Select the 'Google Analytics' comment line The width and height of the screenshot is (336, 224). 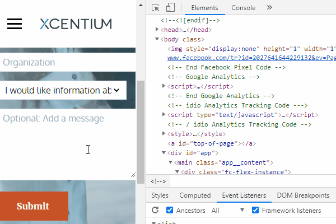pyautogui.click(x=213, y=77)
